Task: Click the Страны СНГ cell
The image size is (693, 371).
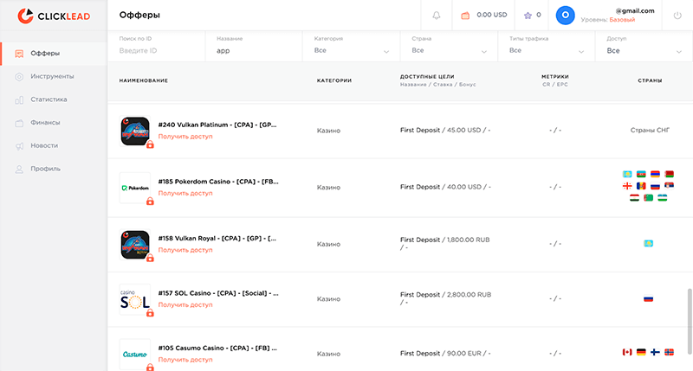Action: tap(650, 130)
